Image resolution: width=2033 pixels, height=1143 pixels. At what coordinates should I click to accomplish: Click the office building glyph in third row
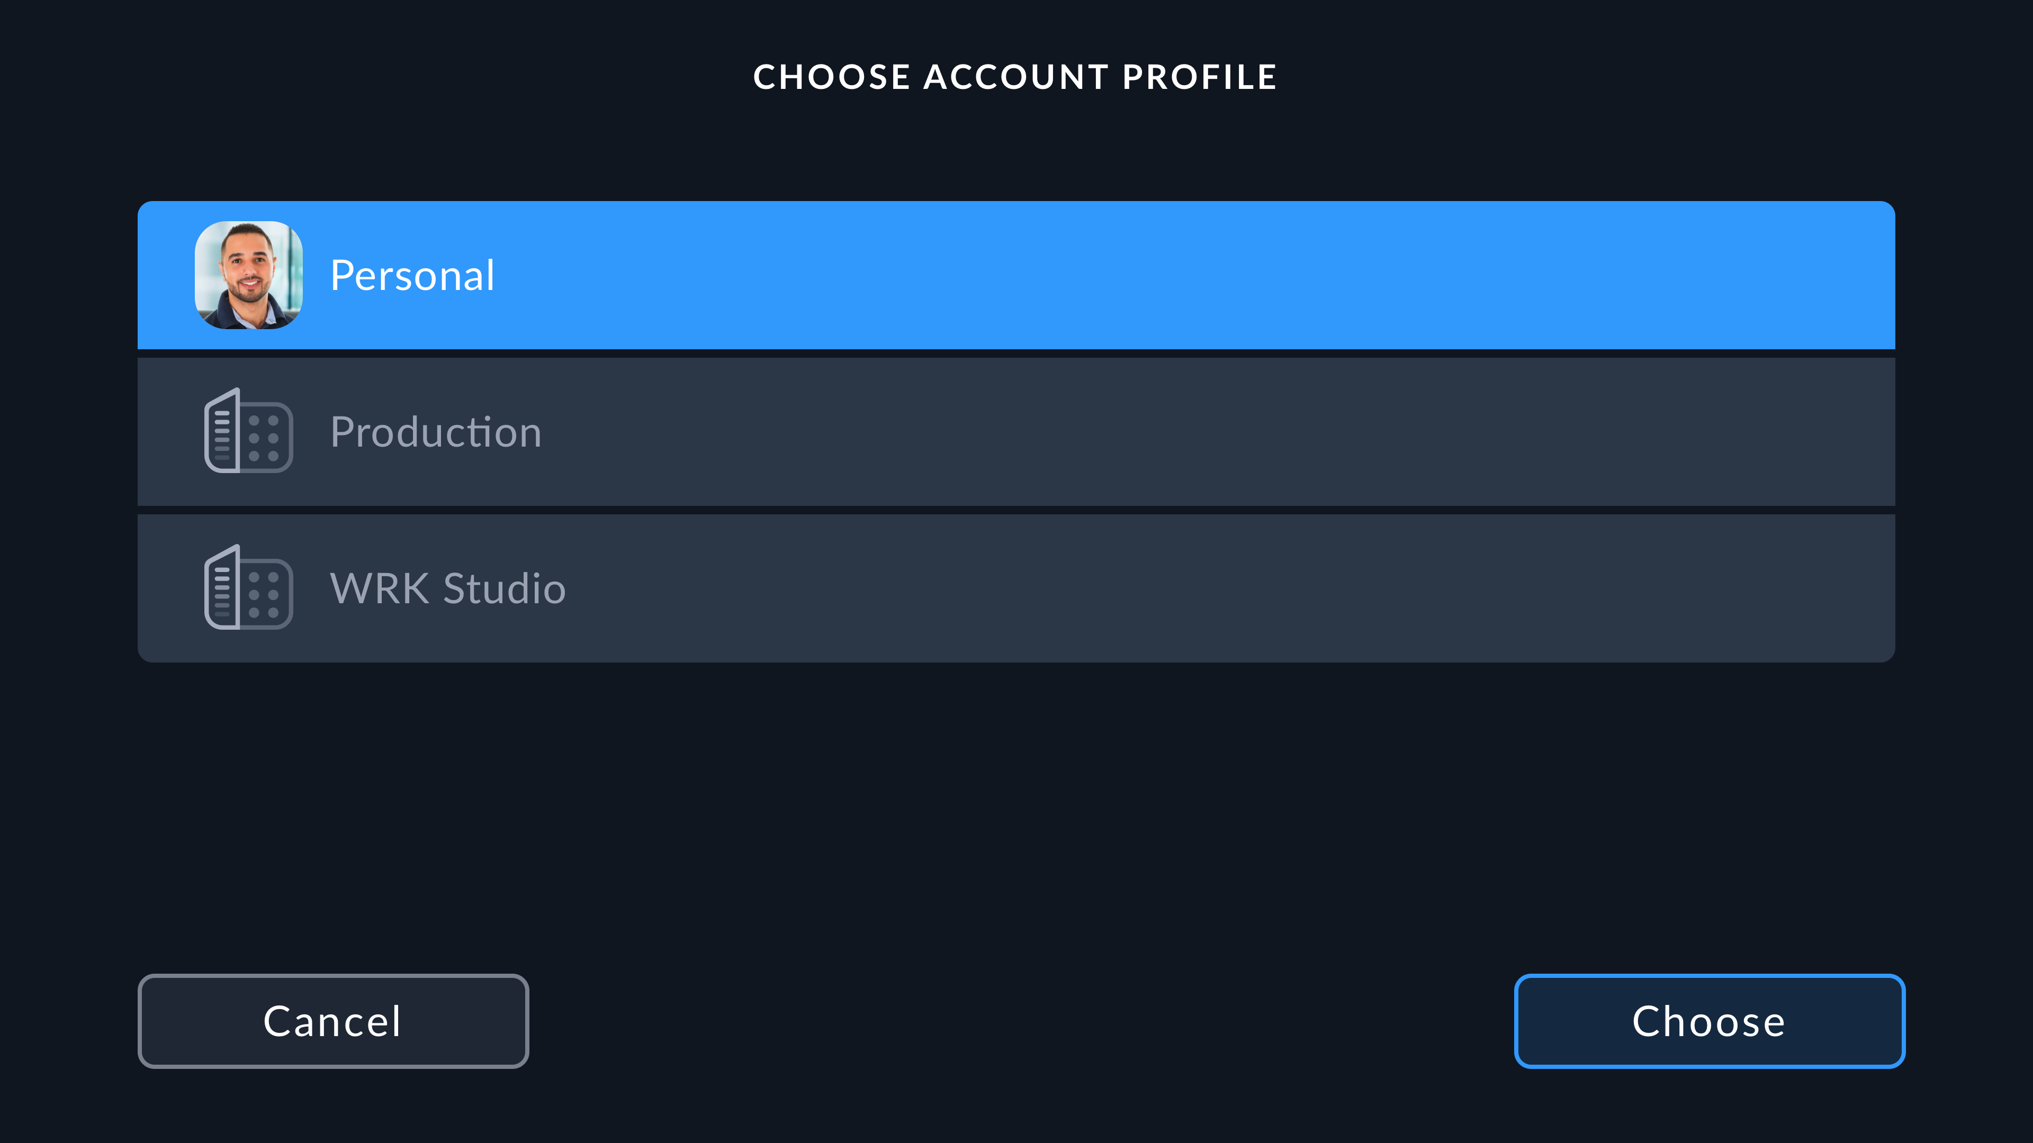click(249, 588)
